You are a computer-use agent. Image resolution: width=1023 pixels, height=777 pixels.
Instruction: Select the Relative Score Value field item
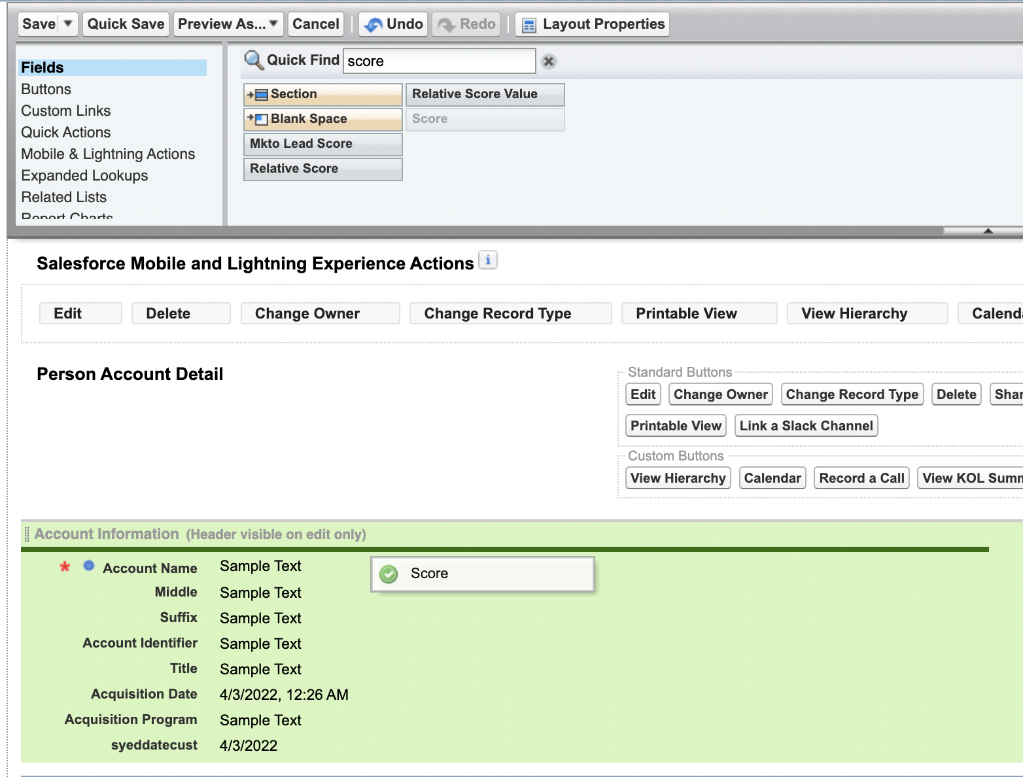(x=485, y=94)
